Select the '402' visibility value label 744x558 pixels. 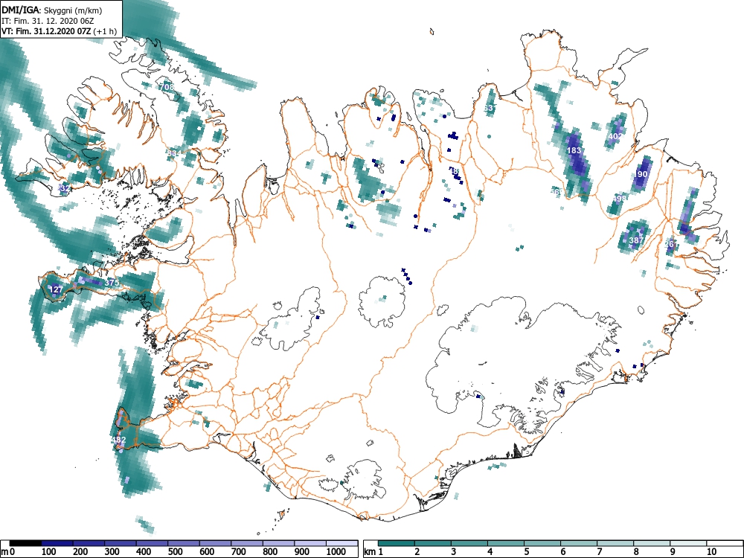[615, 136]
